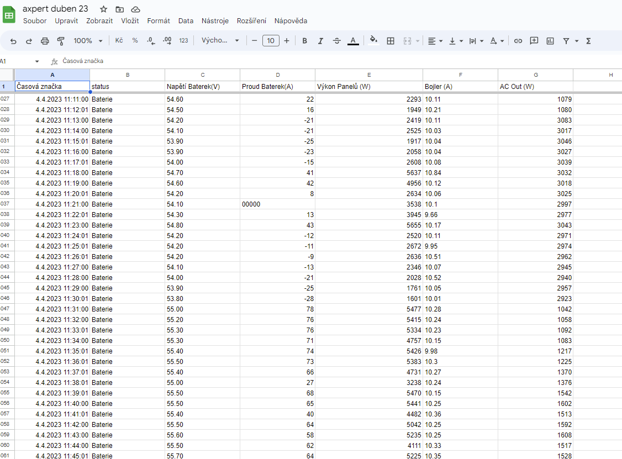This screenshot has height=459, width=622.
Task: Insert a link with chain icon
Action: [518, 41]
